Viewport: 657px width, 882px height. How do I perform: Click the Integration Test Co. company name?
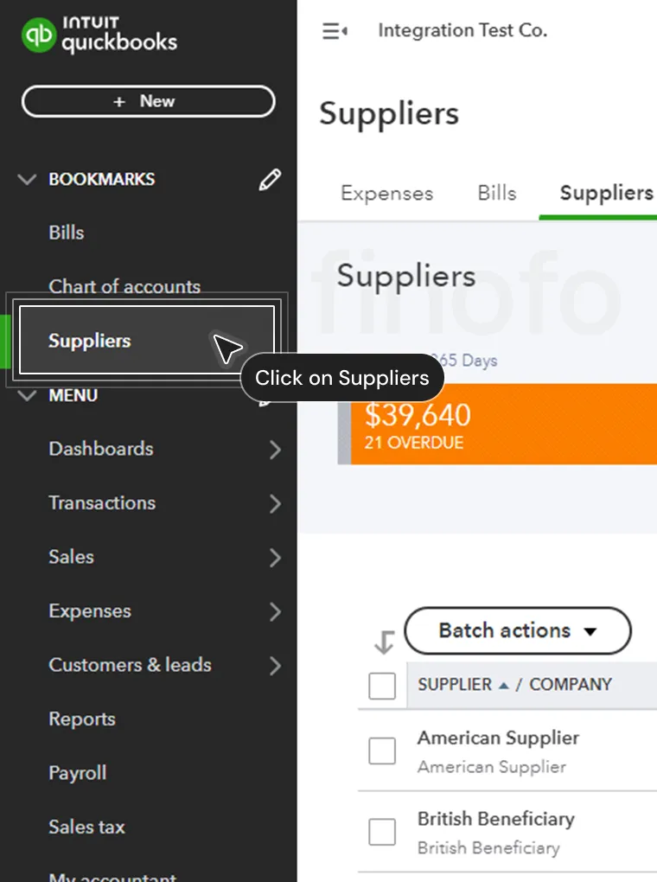click(462, 30)
